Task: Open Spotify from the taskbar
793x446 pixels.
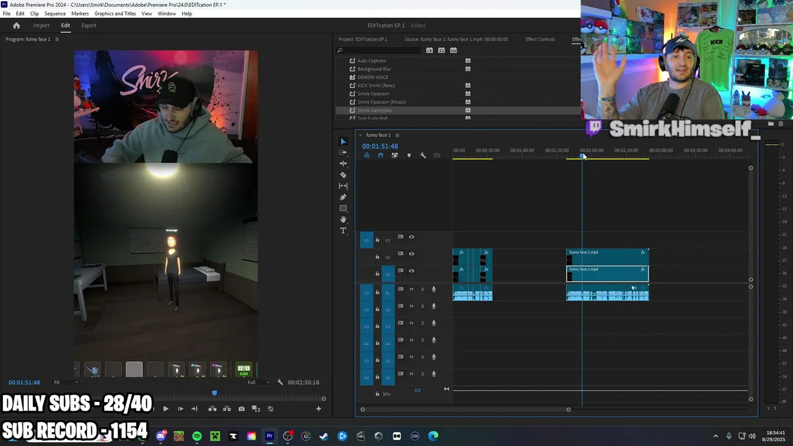Action: tap(197, 436)
